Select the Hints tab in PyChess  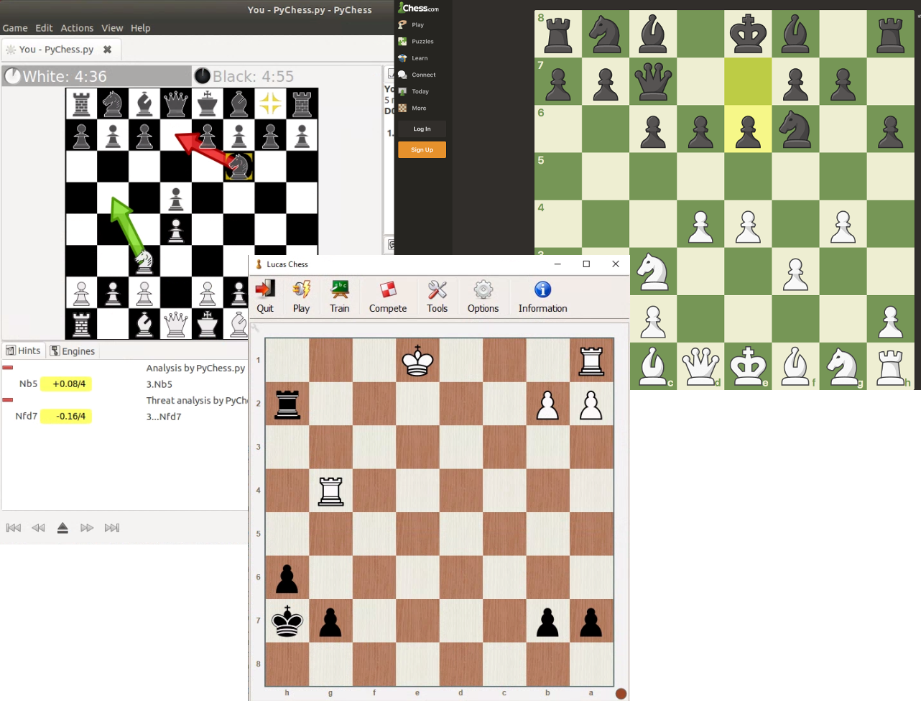point(24,350)
